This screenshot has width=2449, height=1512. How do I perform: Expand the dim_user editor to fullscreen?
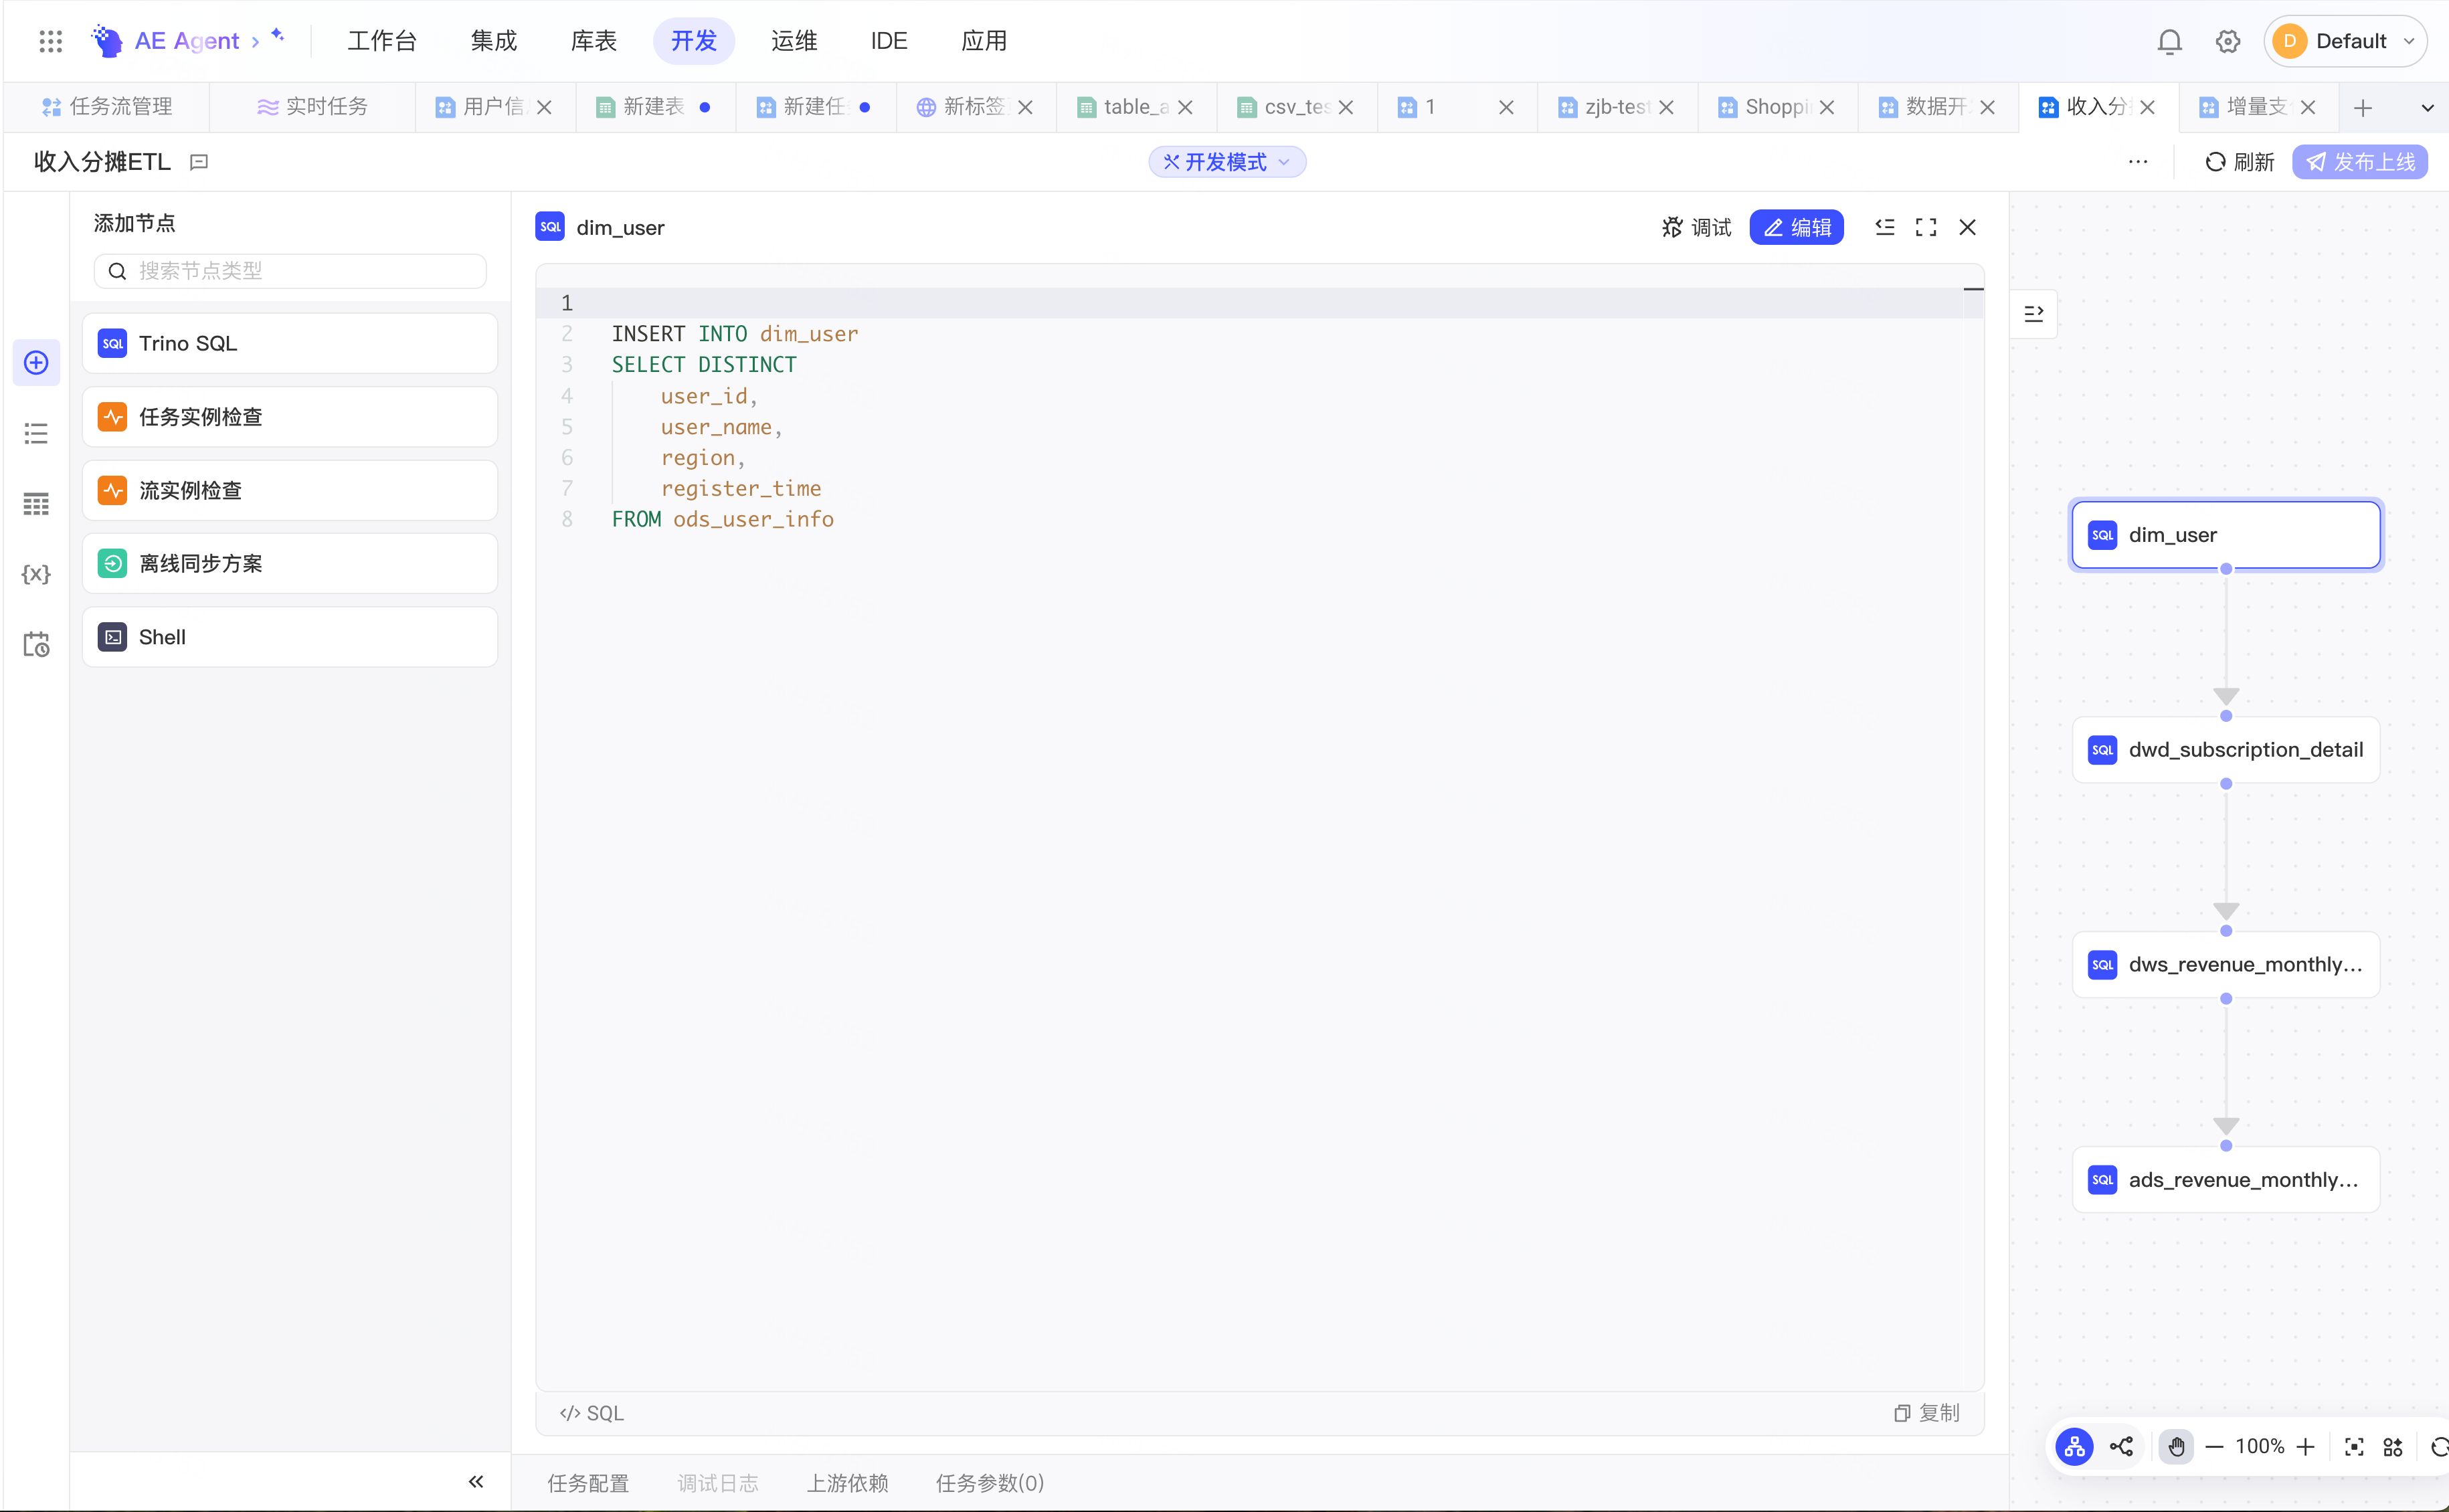pyautogui.click(x=1925, y=227)
